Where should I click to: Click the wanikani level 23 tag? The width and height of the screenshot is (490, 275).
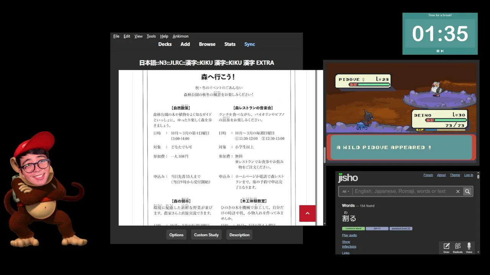point(401,228)
